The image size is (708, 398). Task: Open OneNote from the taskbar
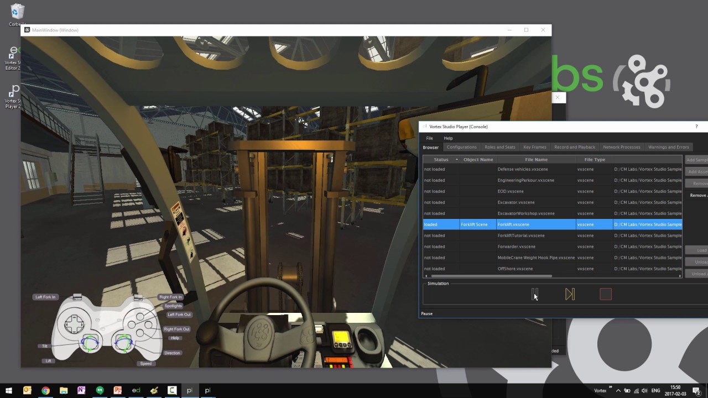tap(81, 390)
